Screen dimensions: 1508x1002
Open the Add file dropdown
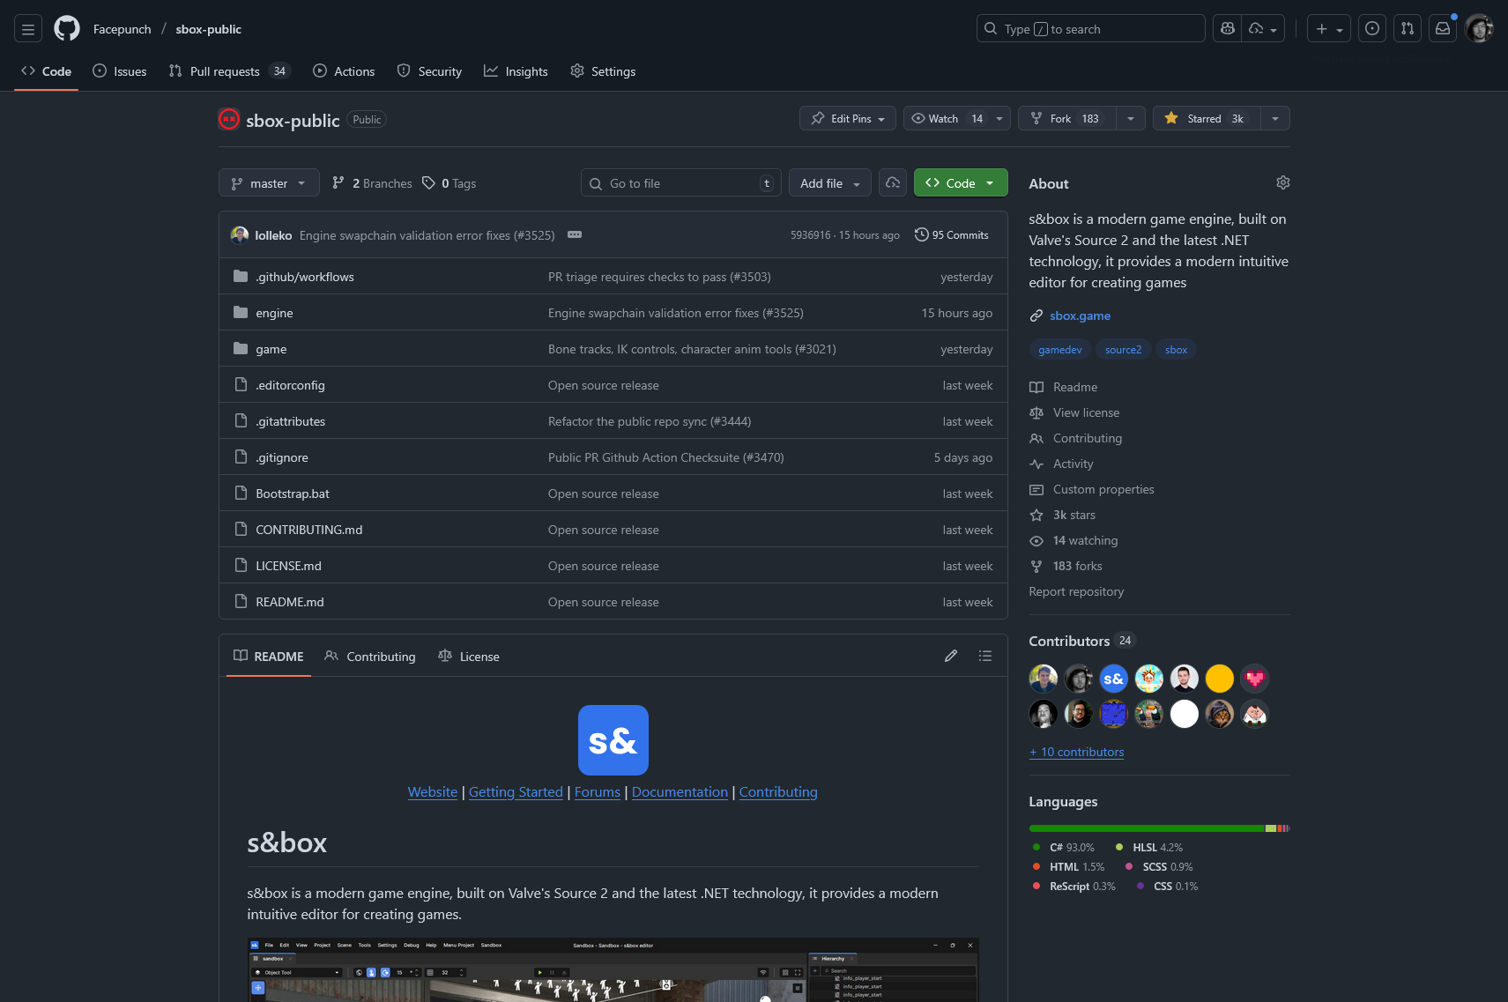tap(829, 183)
